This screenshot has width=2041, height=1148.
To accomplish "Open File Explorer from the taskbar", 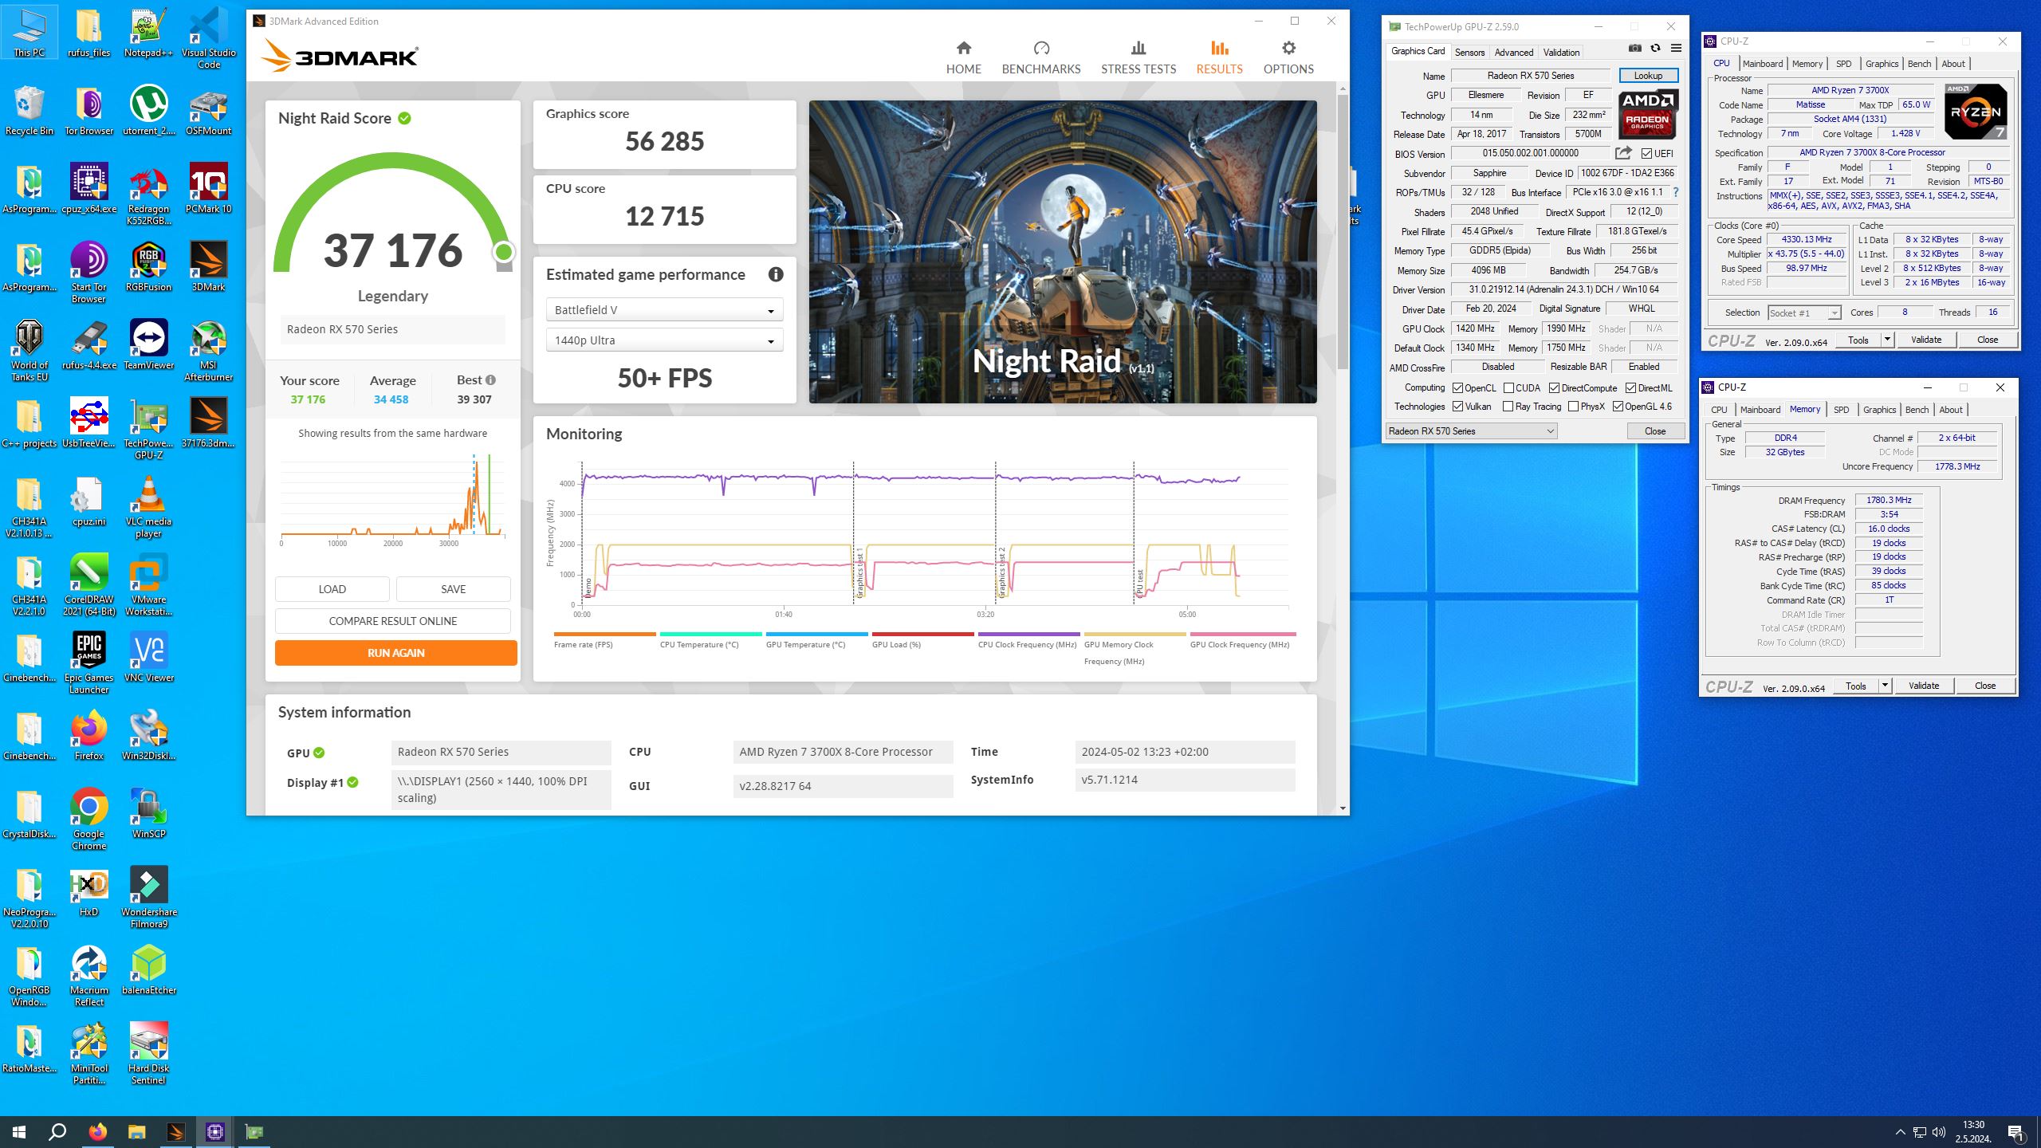I will [x=136, y=1131].
